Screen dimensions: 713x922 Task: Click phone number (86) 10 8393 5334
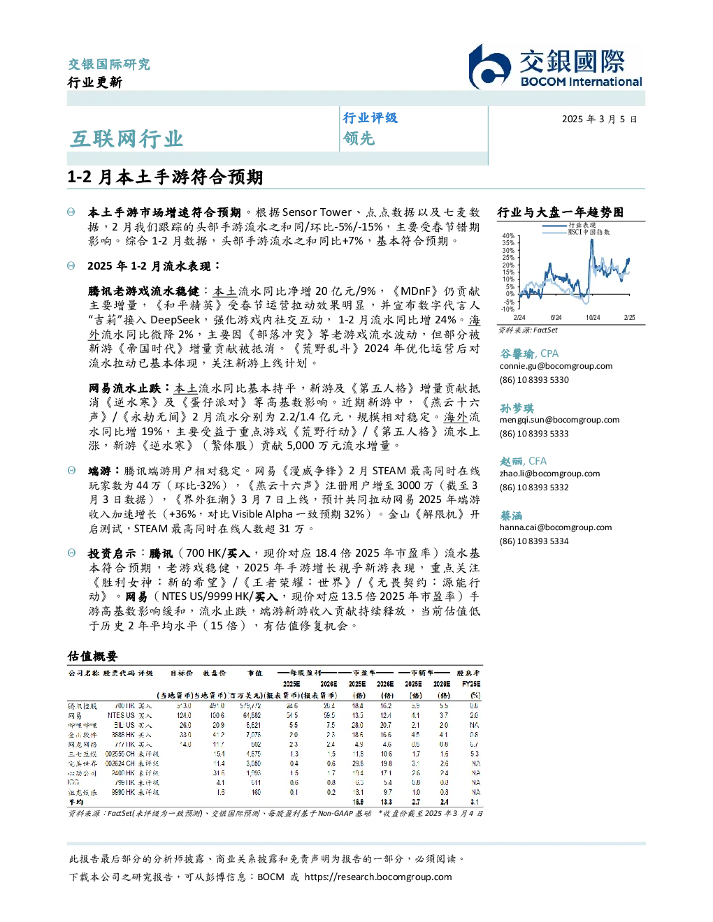tap(534, 541)
